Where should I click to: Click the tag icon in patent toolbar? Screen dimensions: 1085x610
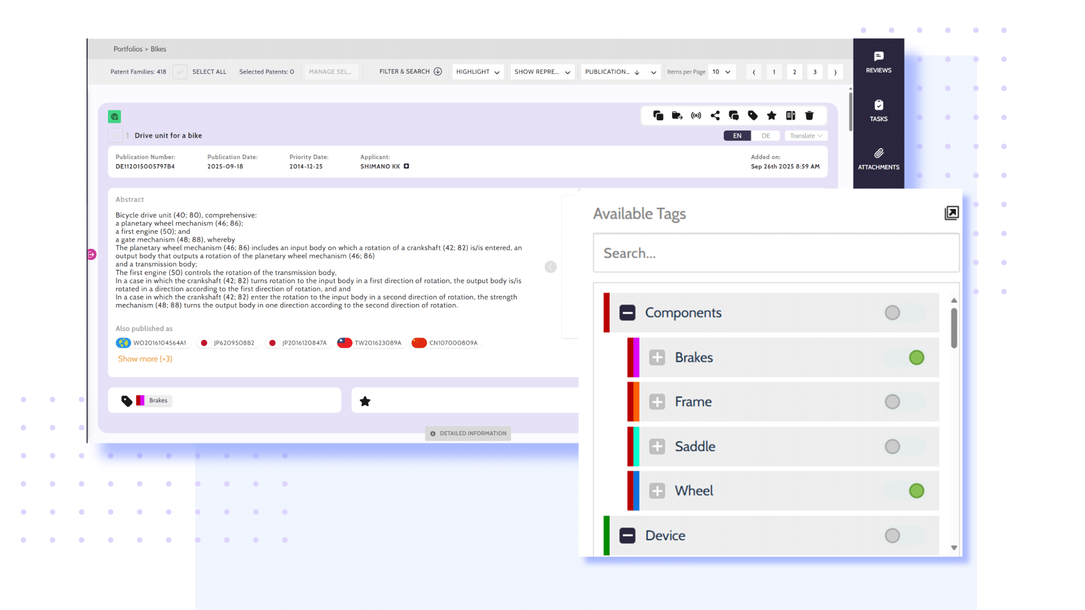753,116
